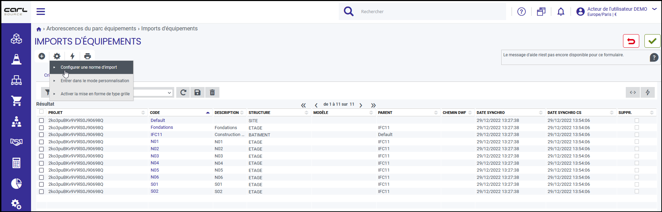Choose Entrer dans le mode personnalisation

(95, 81)
